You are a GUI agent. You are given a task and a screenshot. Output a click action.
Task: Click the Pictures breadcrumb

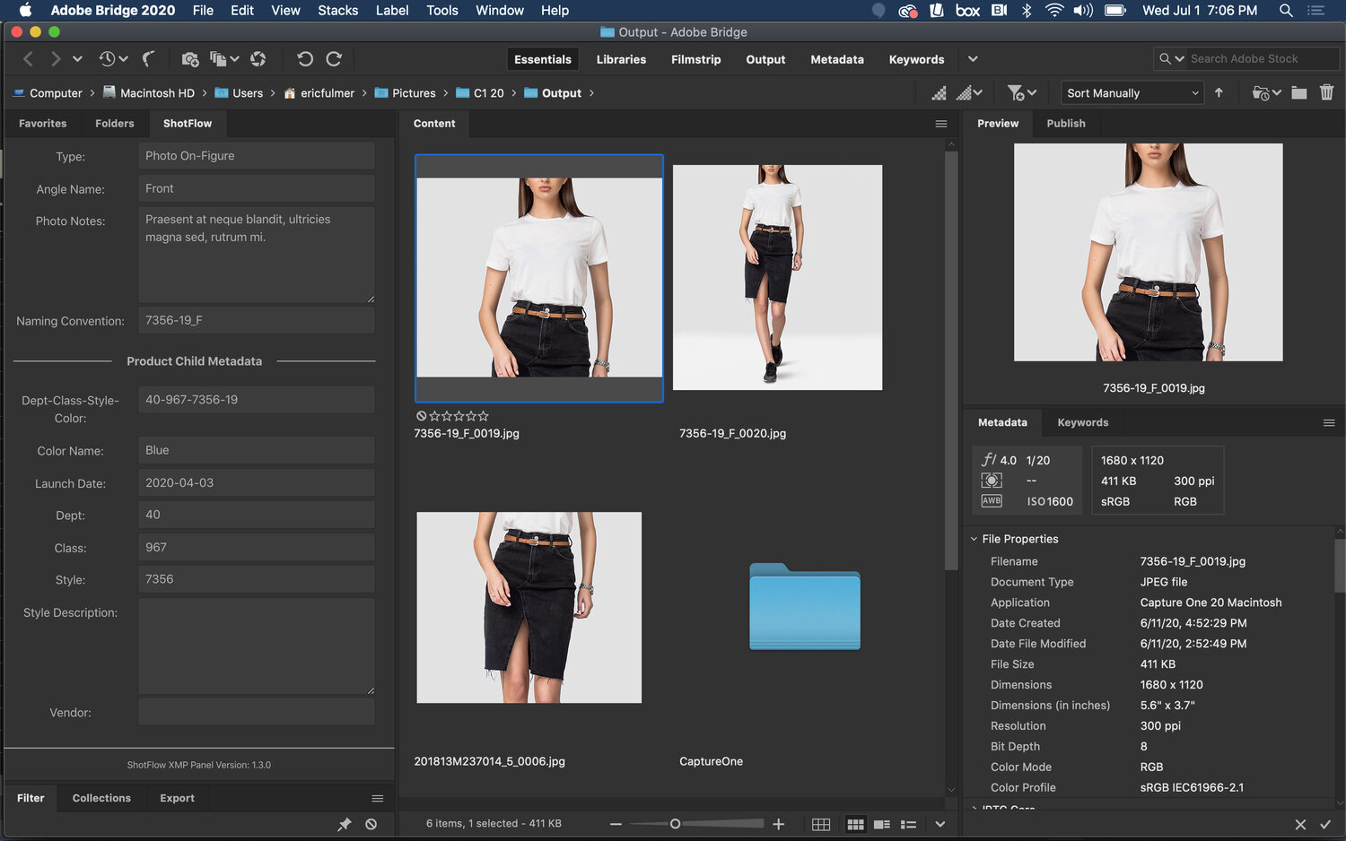click(x=405, y=92)
